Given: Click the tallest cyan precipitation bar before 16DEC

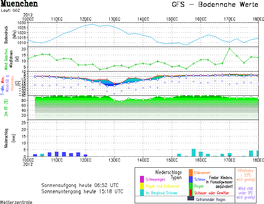Looking at the screenshot, I should [193, 152].
